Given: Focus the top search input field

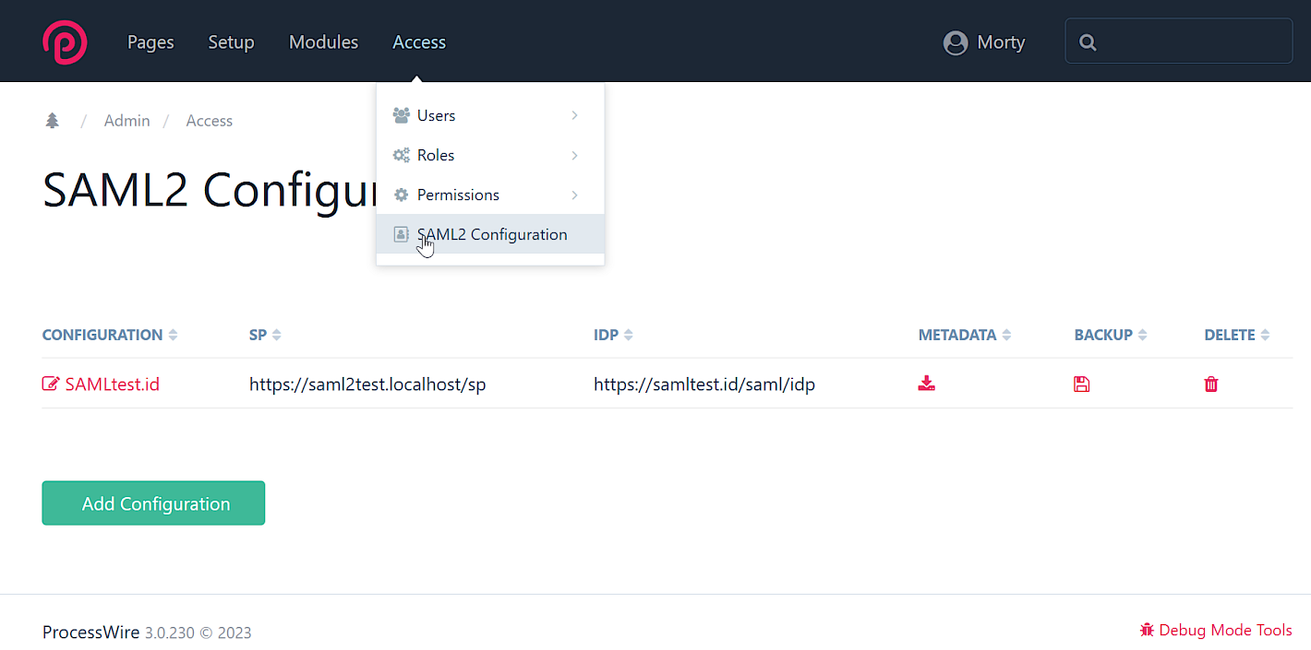Looking at the screenshot, I should click(1179, 41).
